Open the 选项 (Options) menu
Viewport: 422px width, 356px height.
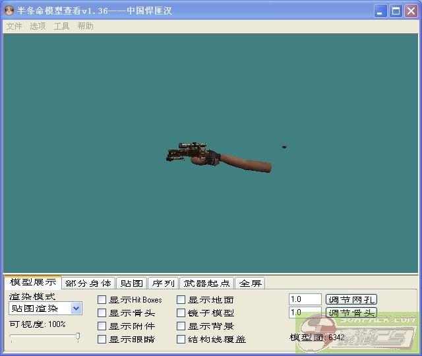pos(38,26)
